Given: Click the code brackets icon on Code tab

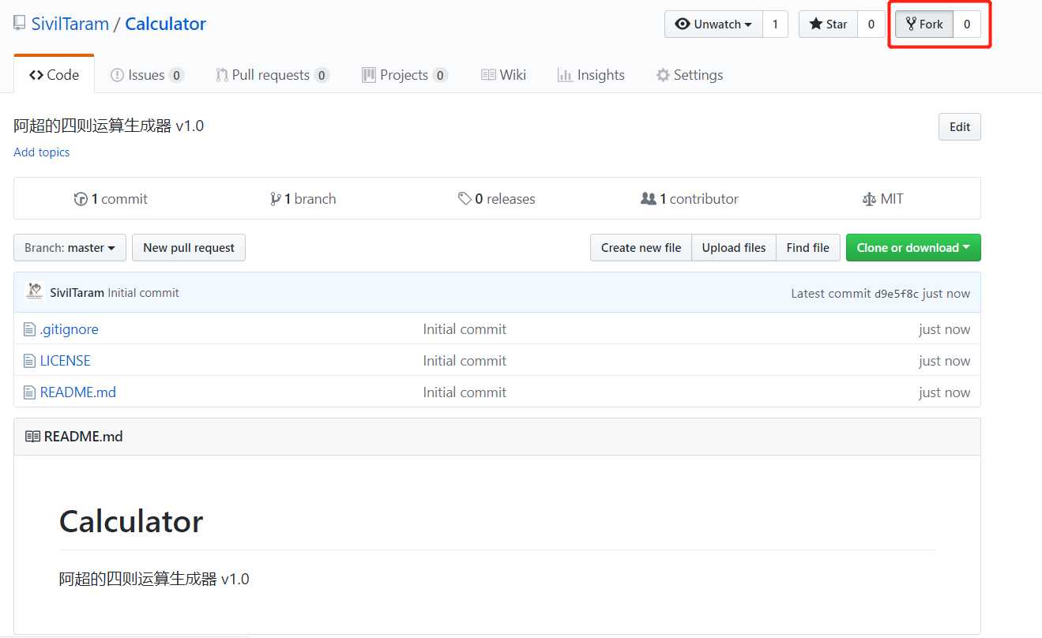Looking at the screenshot, I should pos(36,75).
